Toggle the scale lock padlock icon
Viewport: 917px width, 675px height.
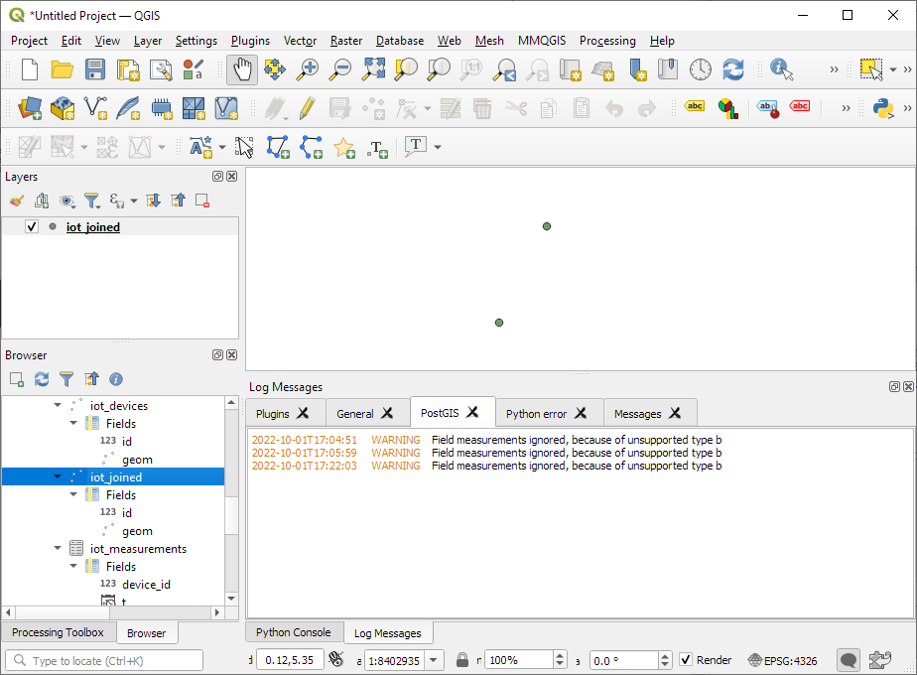[x=461, y=660]
